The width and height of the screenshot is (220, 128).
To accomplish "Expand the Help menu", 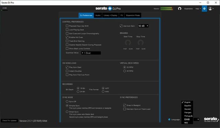I will [198, 9].
